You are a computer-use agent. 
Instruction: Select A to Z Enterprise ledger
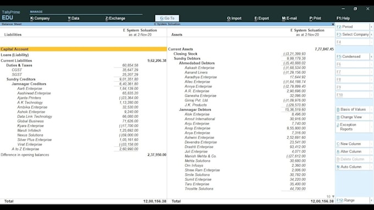(x=25, y=149)
